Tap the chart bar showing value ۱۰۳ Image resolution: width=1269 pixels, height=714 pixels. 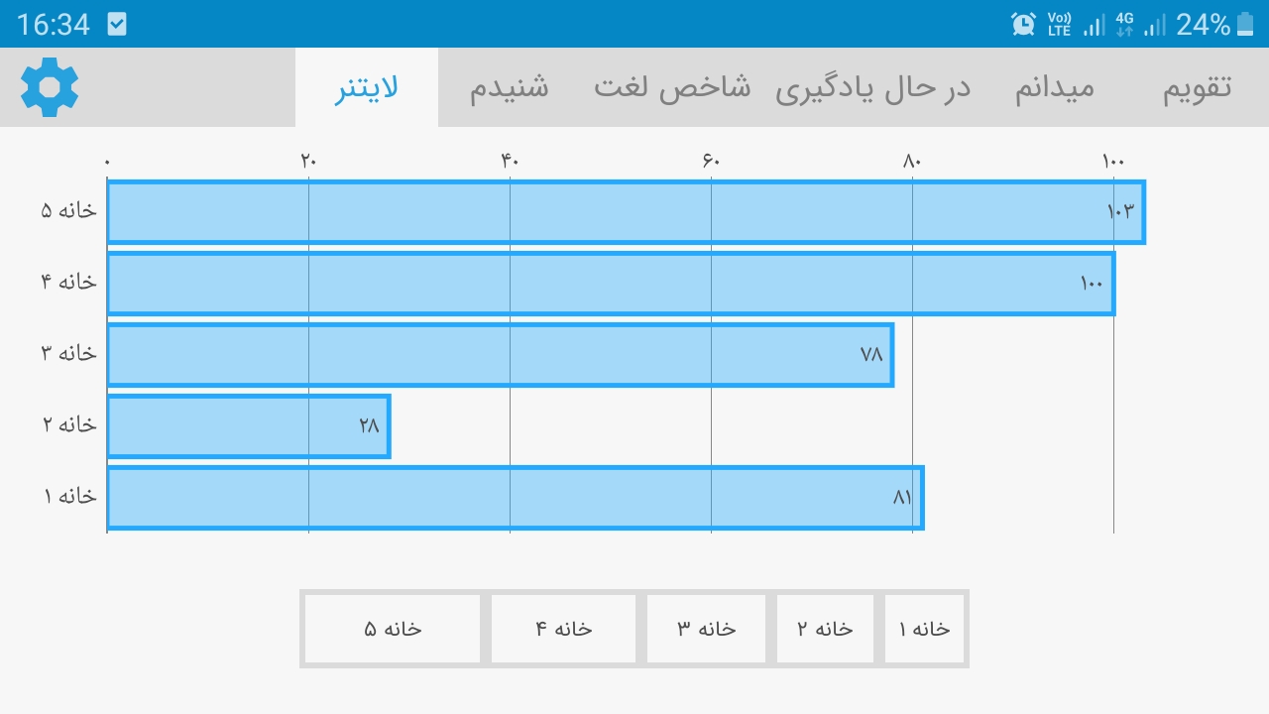[x=625, y=212]
